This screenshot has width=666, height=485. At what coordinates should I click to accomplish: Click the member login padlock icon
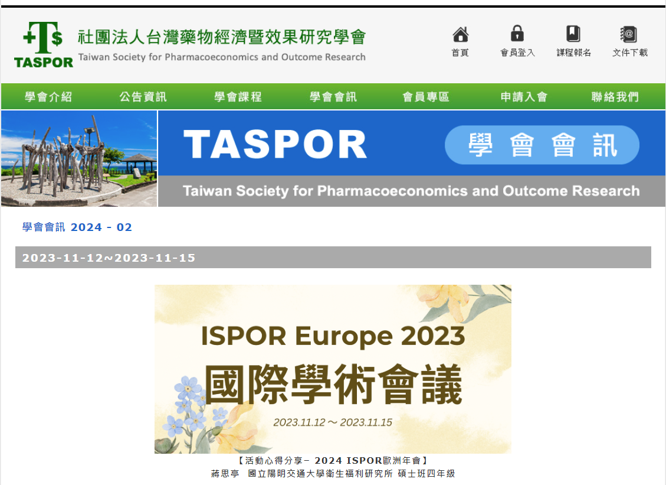click(517, 33)
